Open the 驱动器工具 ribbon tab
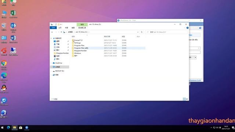235x132 pixels. tap(82, 28)
